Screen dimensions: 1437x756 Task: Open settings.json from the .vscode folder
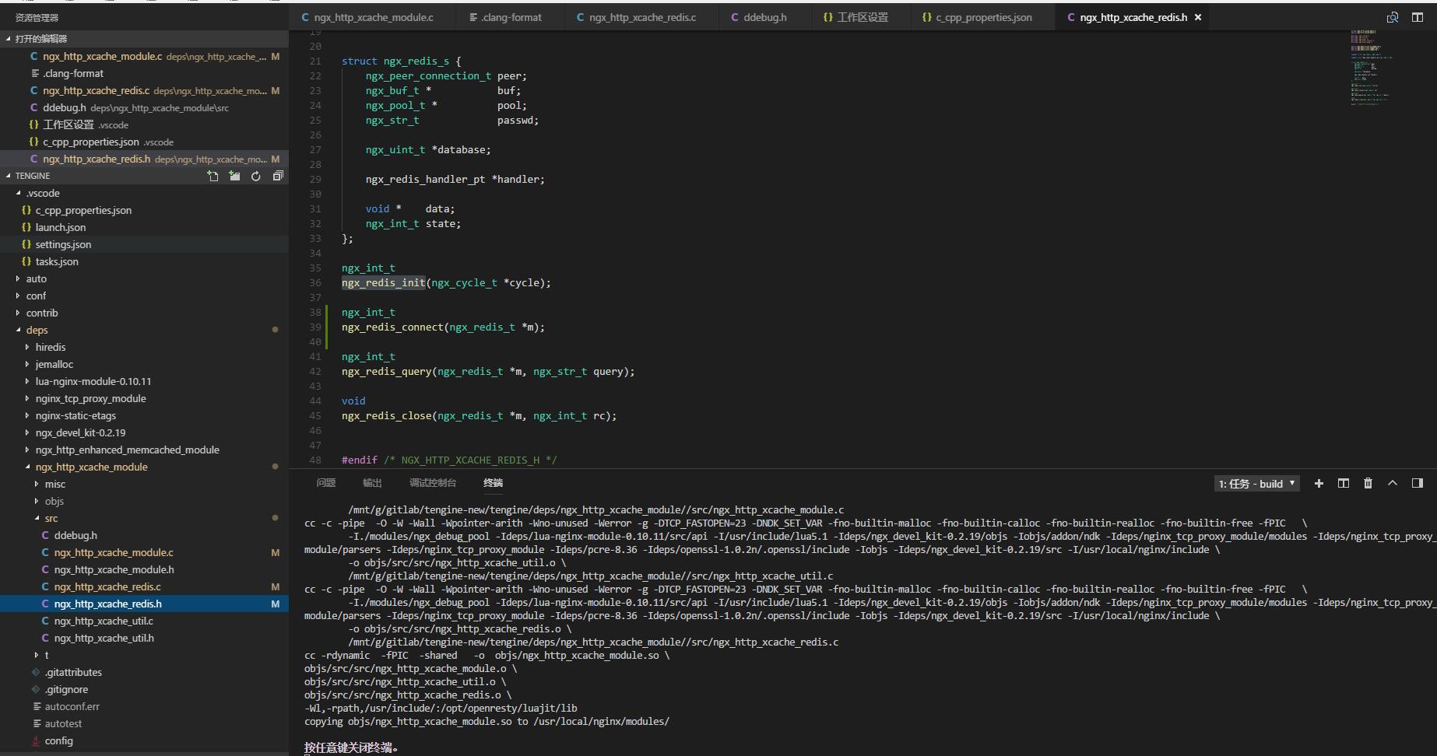(63, 244)
